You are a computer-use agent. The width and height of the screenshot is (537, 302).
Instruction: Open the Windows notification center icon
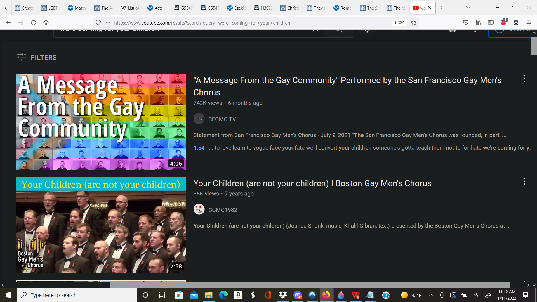click(x=526, y=295)
